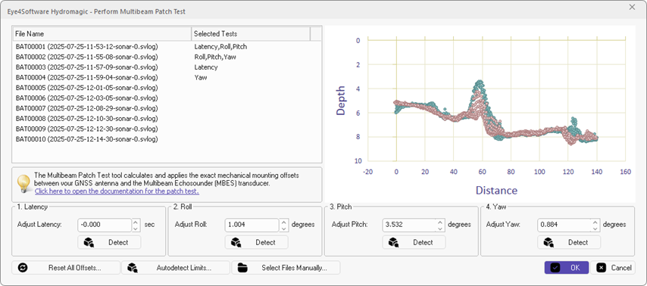647x286 pixels.
Task: Increase the Adjust Roll value
Action: pyautogui.click(x=283, y=222)
